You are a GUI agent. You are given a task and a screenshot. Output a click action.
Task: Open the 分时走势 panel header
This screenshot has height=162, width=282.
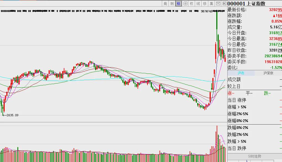pyautogui.click(x=254, y=156)
